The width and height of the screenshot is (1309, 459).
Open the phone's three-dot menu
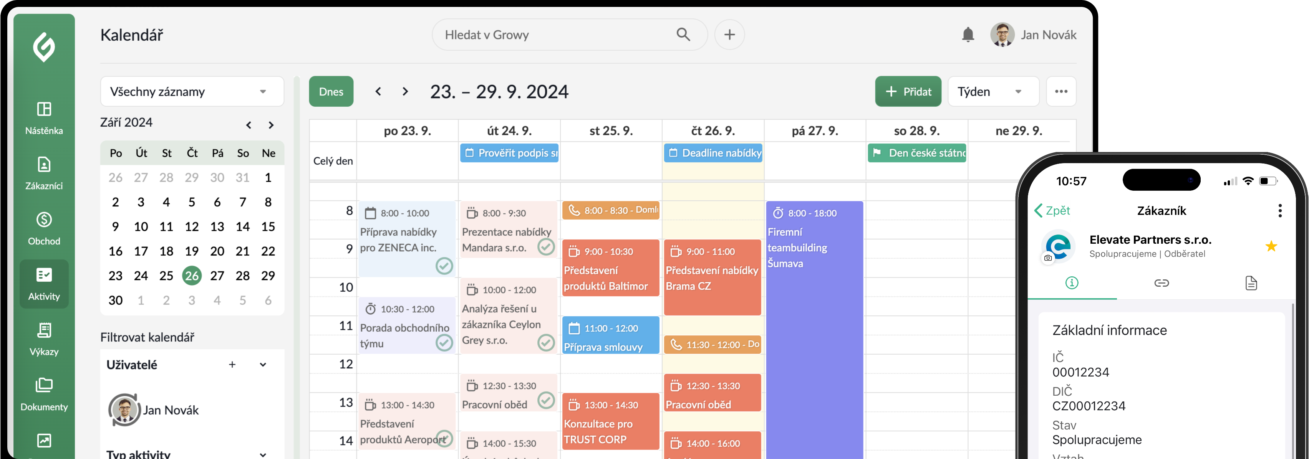coord(1279,211)
